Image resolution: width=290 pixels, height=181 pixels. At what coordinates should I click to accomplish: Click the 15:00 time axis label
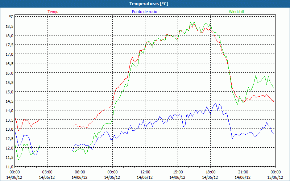(x=178, y=172)
